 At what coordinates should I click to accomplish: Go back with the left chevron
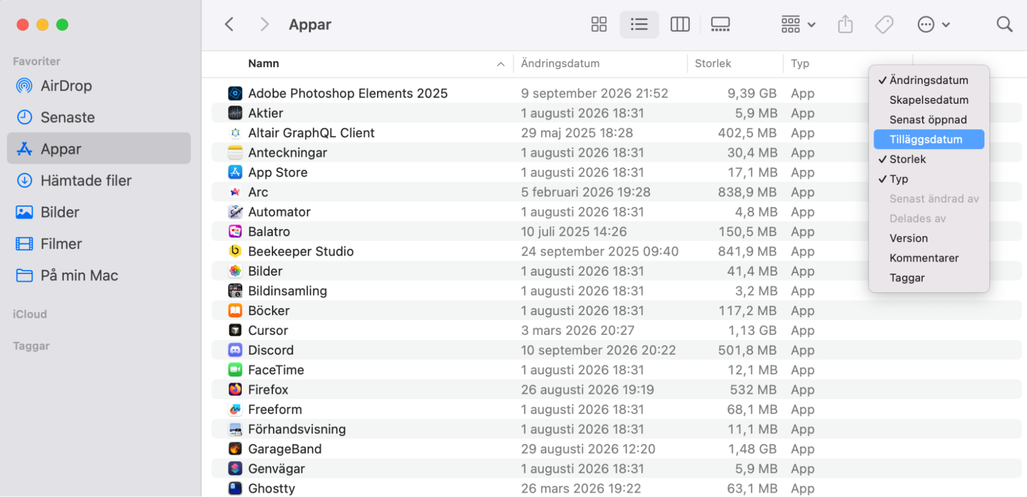pyautogui.click(x=229, y=24)
